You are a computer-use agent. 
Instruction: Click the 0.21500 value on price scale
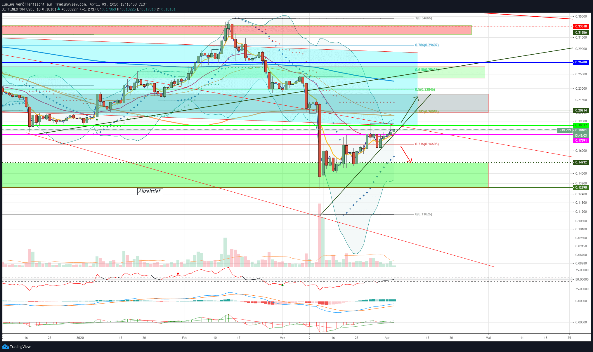tap(581, 100)
